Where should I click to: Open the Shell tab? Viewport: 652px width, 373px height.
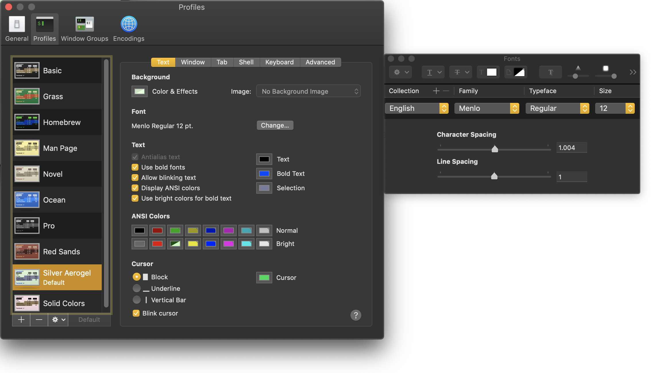[246, 62]
